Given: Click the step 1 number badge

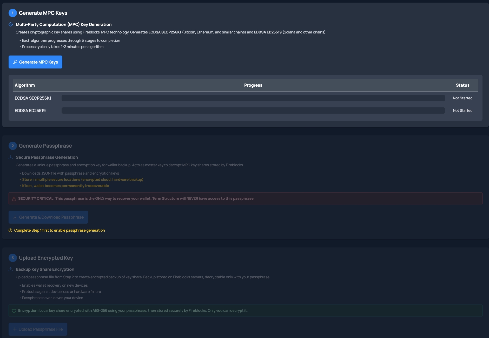Looking at the screenshot, I should pyautogui.click(x=12, y=13).
